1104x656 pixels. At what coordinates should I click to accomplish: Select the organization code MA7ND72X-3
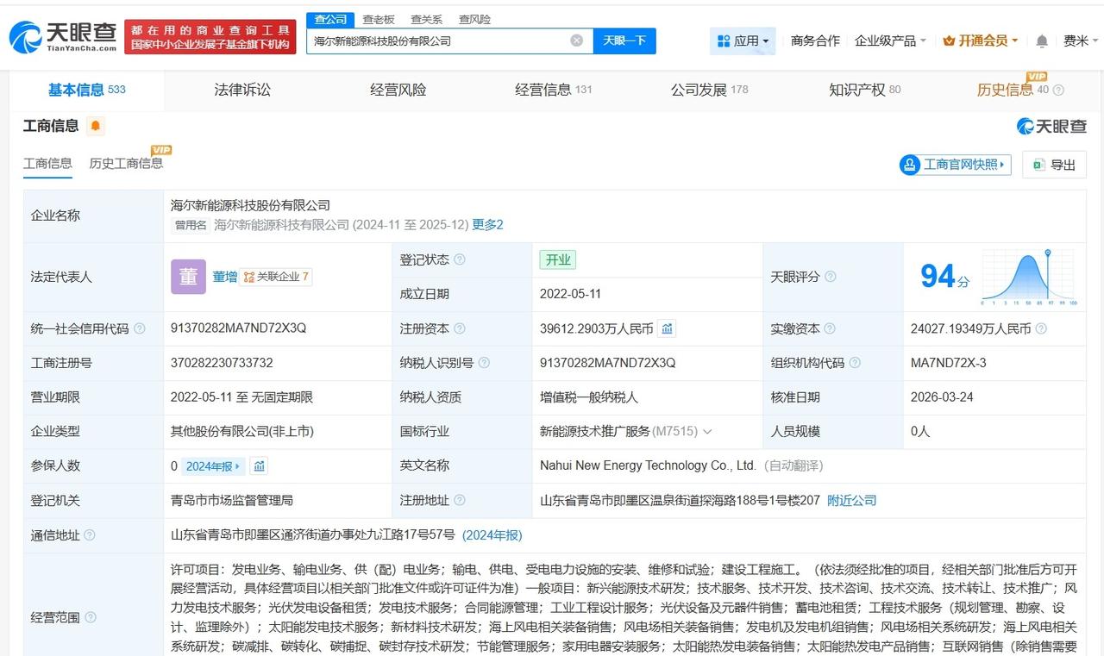pos(949,363)
